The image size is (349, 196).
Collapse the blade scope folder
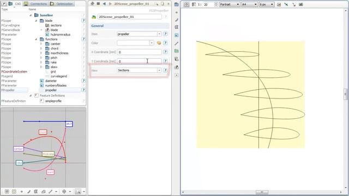pyautogui.click(x=36, y=21)
